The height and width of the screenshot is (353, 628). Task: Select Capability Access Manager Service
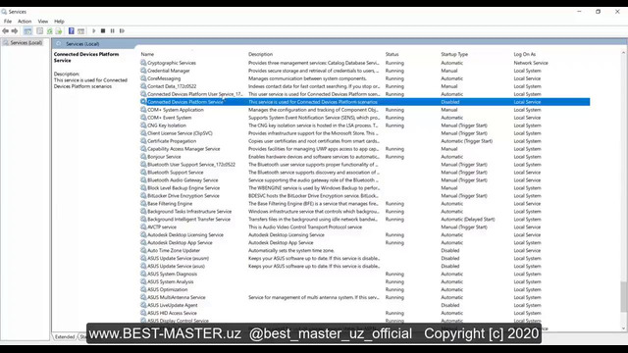point(183,148)
